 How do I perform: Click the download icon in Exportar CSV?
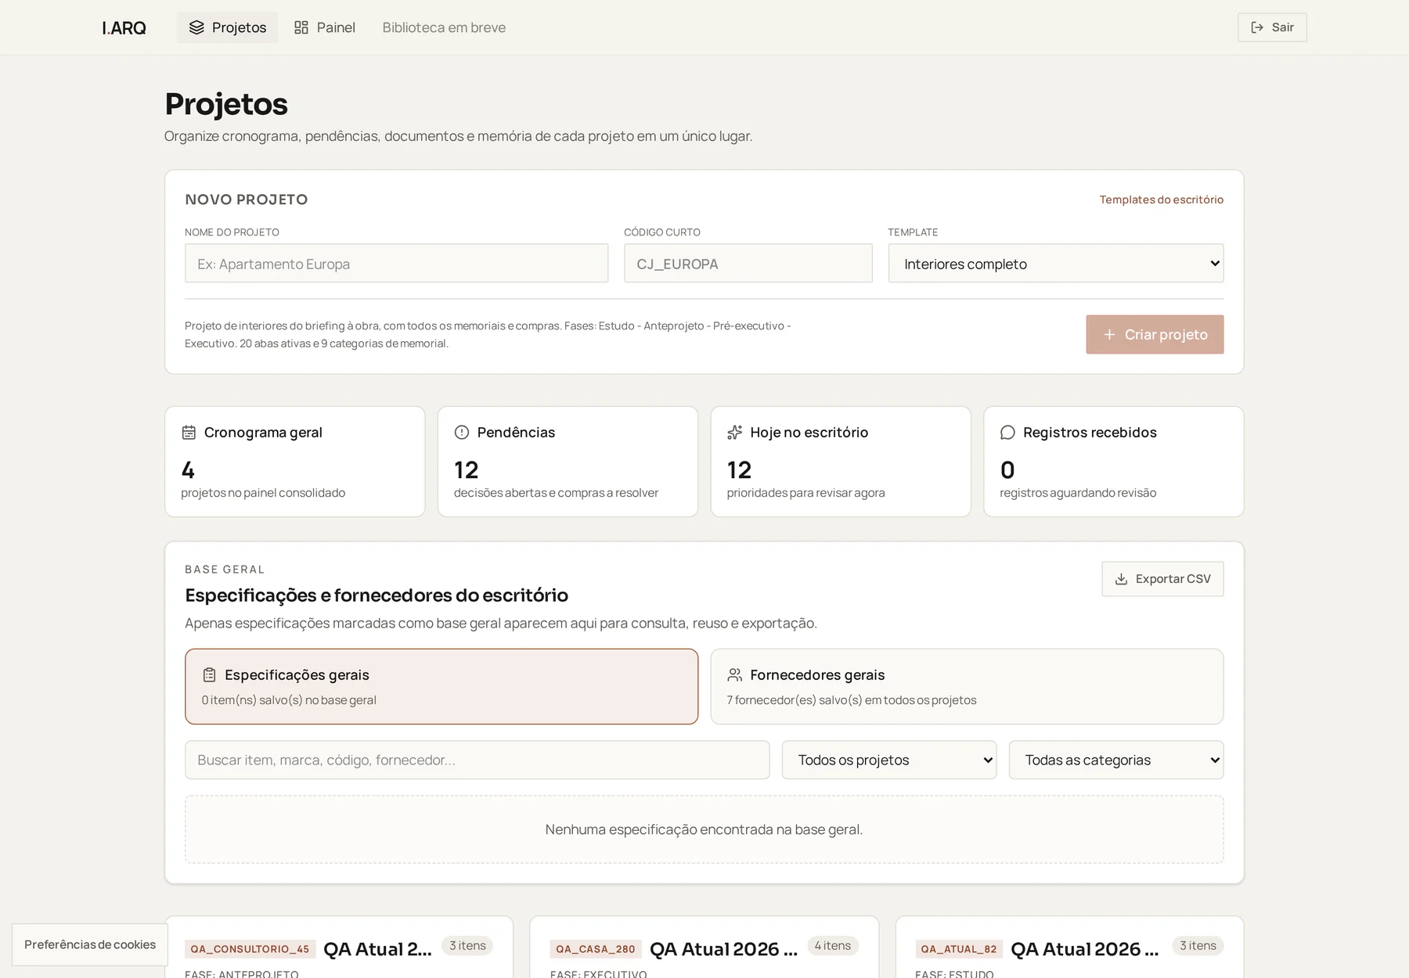click(x=1121, y=579)
